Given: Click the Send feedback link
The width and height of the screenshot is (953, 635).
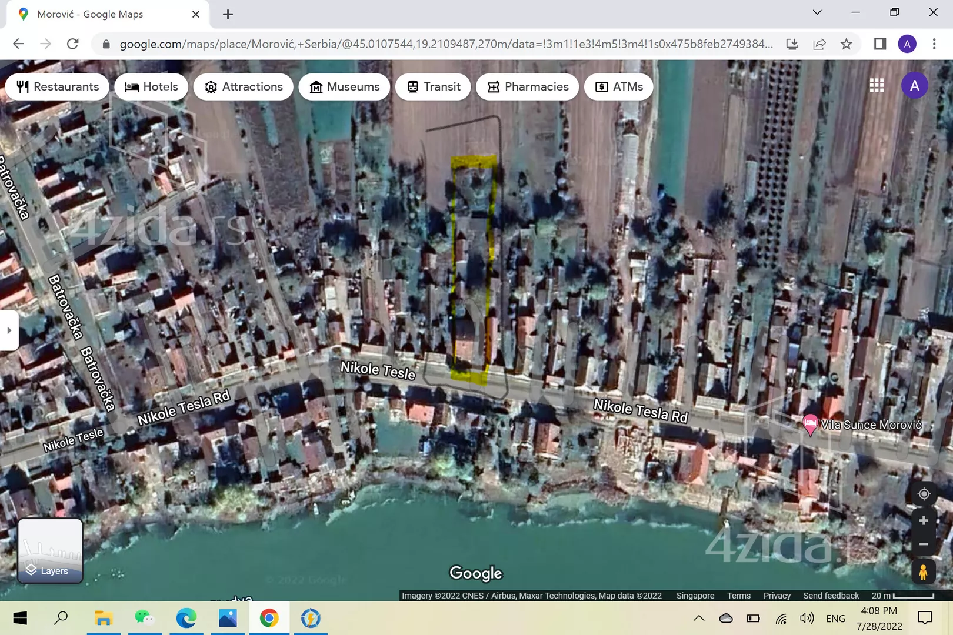Looking at the screenshot, I should [x=831, y=596].
